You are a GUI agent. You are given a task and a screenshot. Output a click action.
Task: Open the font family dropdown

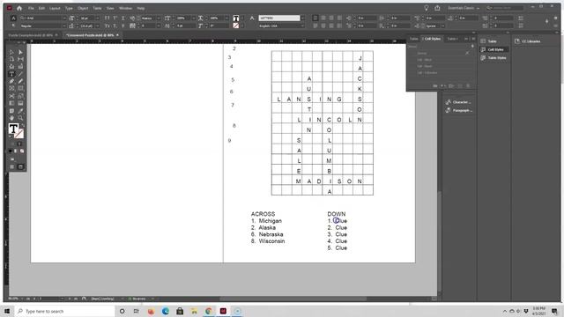64,18
